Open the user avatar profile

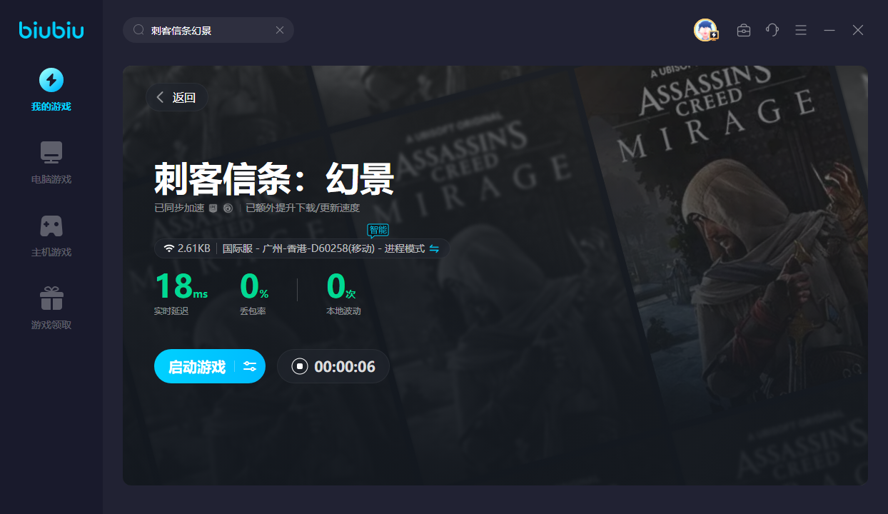click(x=706, y=30)
